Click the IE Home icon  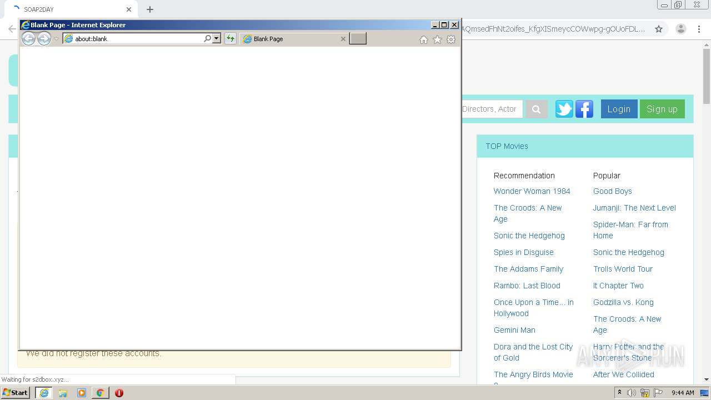click(424, 39)
